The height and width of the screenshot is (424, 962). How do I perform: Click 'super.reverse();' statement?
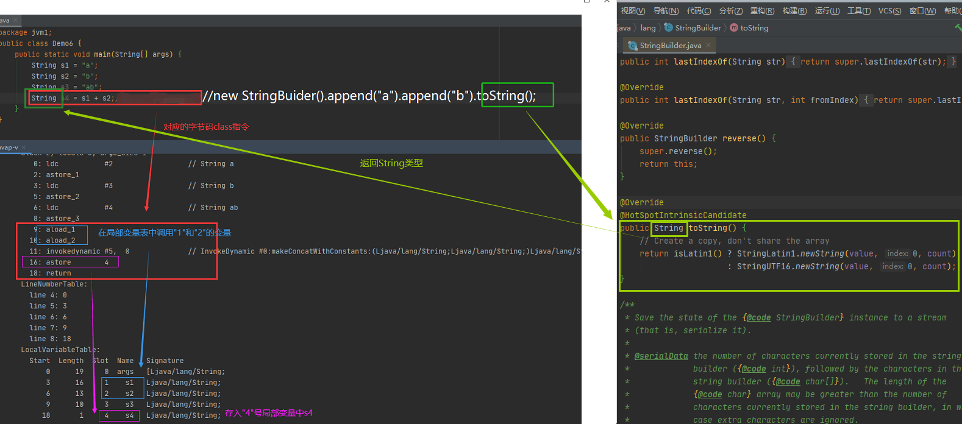[x=679, y=151]
